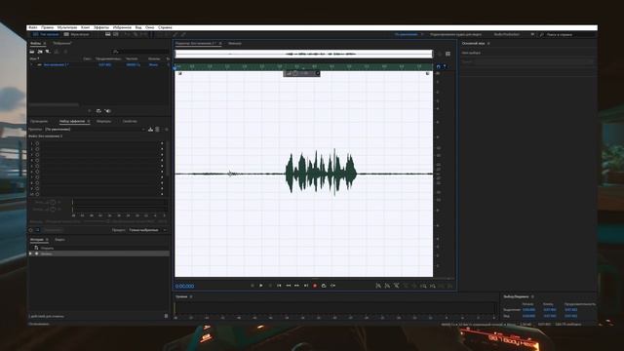
Task: Open effect menu arrow for slot 9
Action: (x=162, y=188)
